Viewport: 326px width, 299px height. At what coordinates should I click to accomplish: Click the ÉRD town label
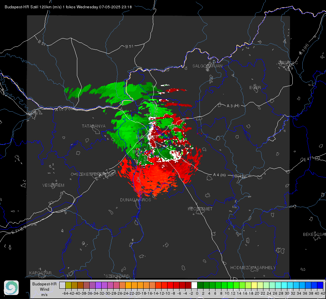pos(137,152)
